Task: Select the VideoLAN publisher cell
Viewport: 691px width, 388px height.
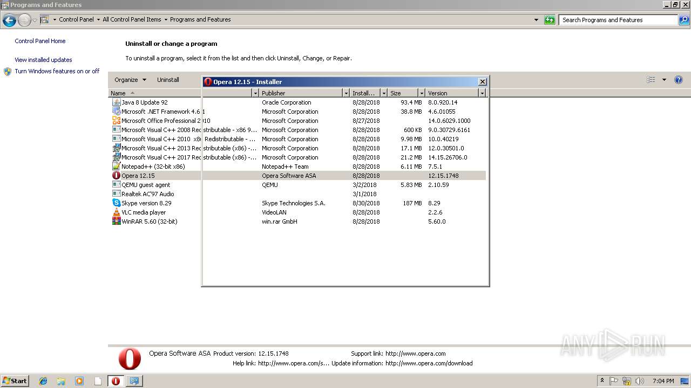Action: pos(274,212)
